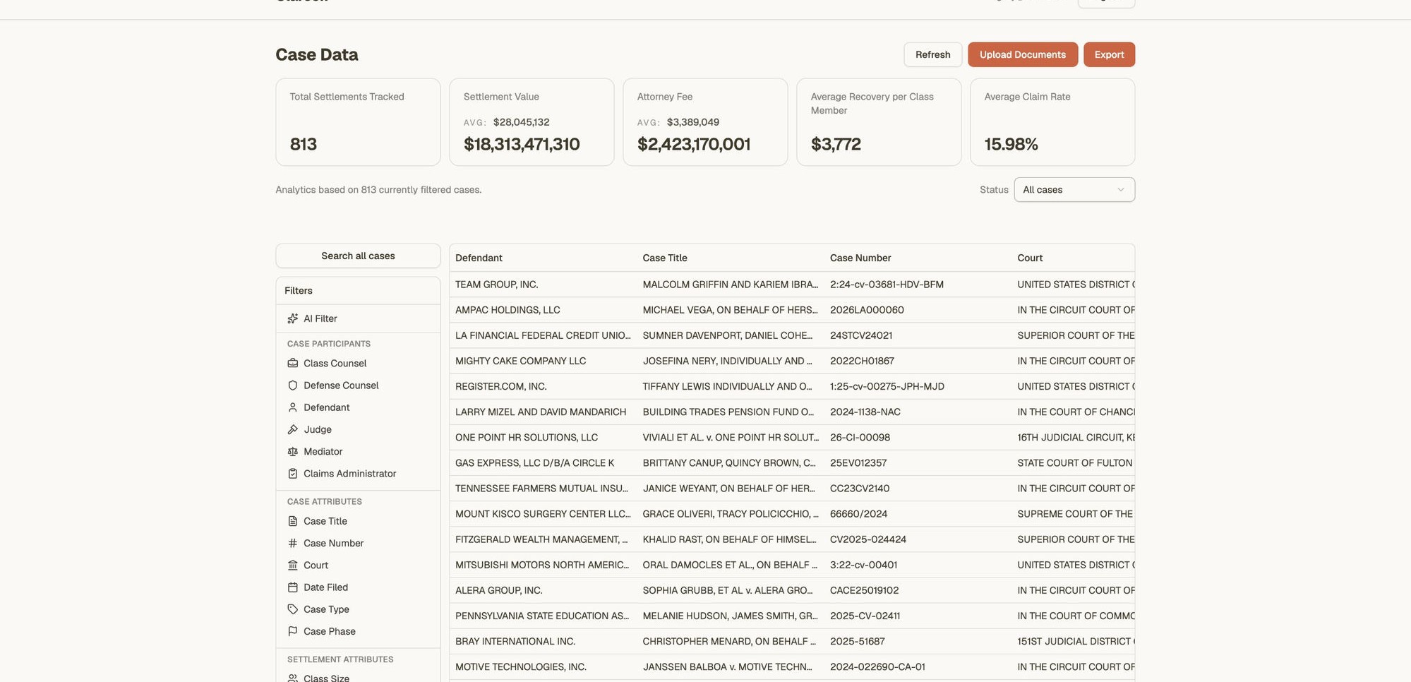The height and width of the screenshot is (682, 1411).
Task: Click the Search all cases field
Action: tap(358, 256)
